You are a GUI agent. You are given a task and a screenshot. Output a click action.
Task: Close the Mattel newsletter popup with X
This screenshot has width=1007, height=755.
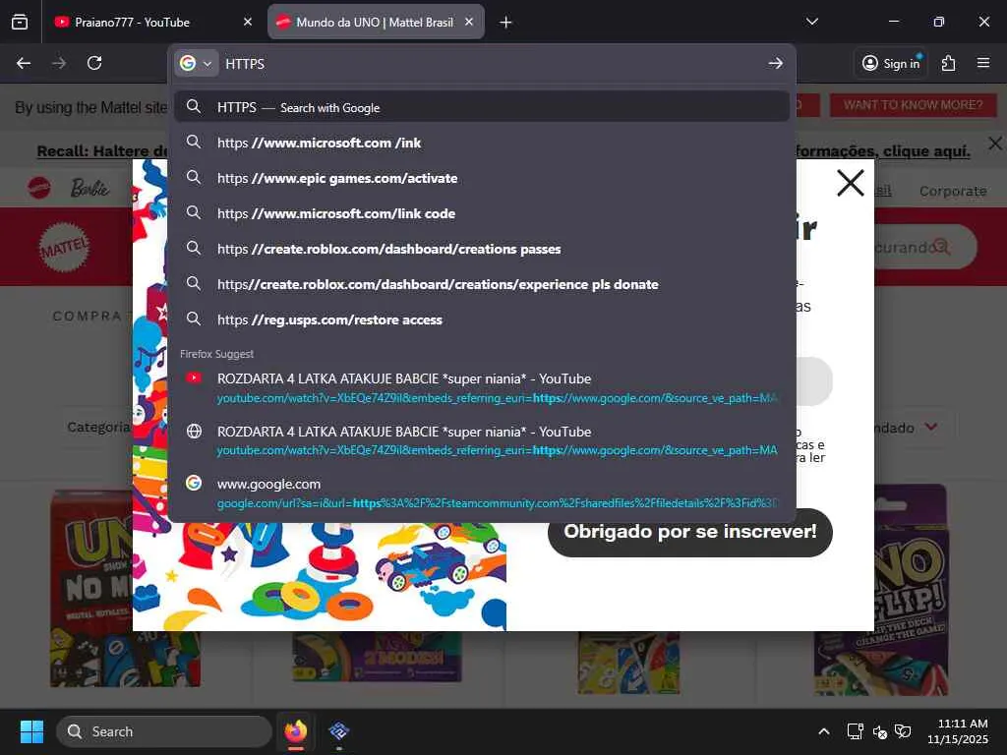tap(851, 183)
